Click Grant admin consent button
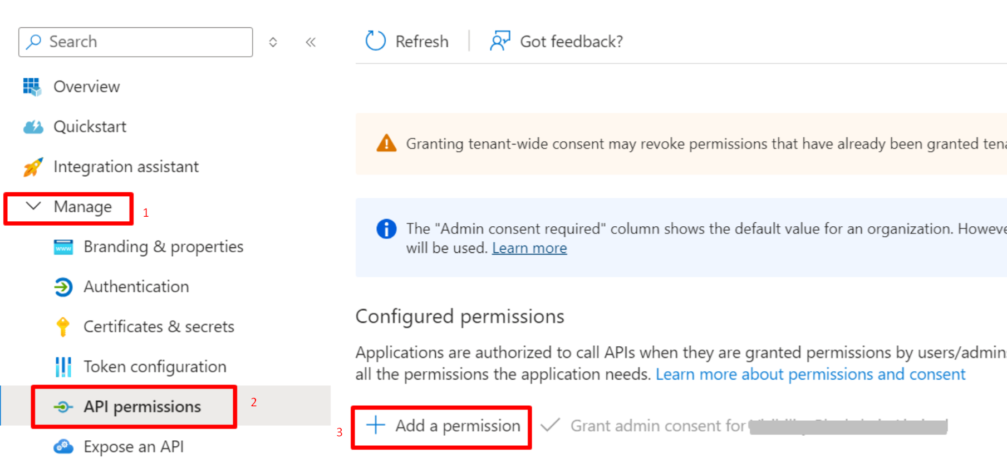The image size is (1007, 458). 657,426
